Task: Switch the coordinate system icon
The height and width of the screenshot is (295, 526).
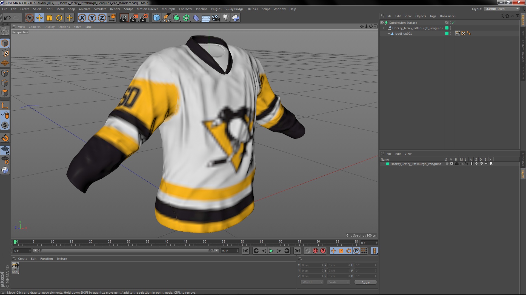Action: [112, 18]
